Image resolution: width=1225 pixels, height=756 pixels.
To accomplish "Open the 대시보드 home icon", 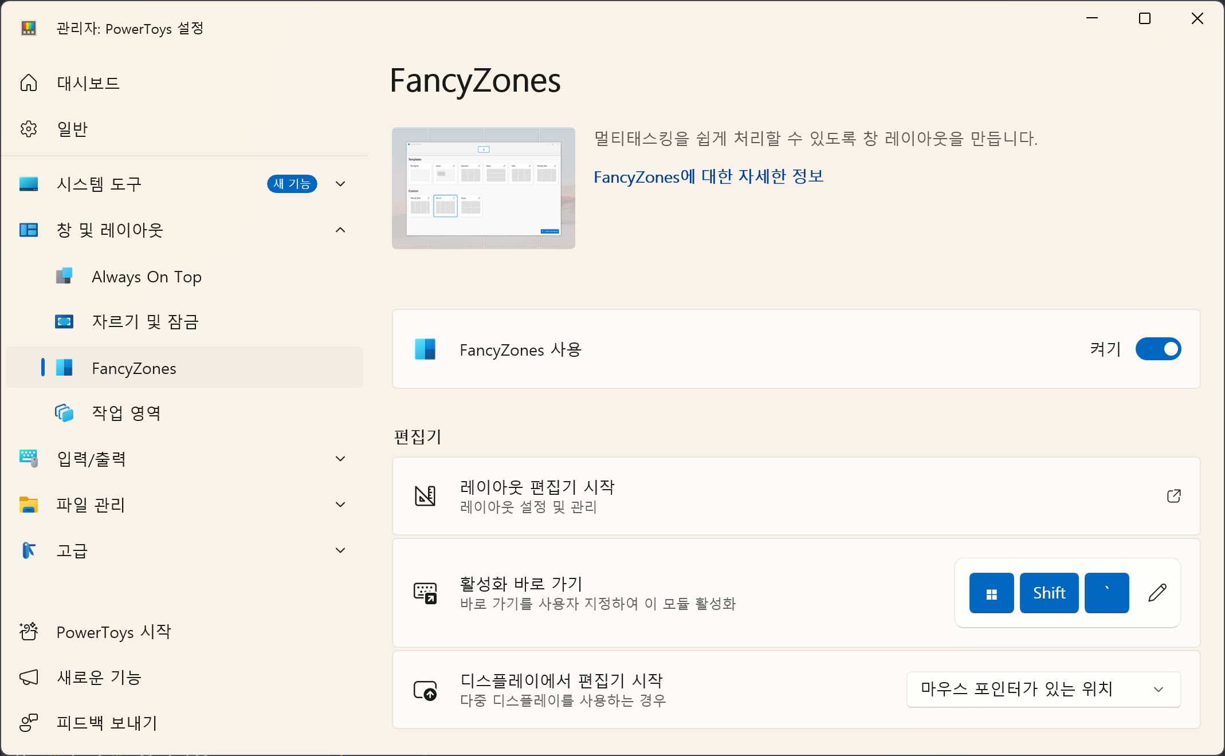I will coord(29,83).
